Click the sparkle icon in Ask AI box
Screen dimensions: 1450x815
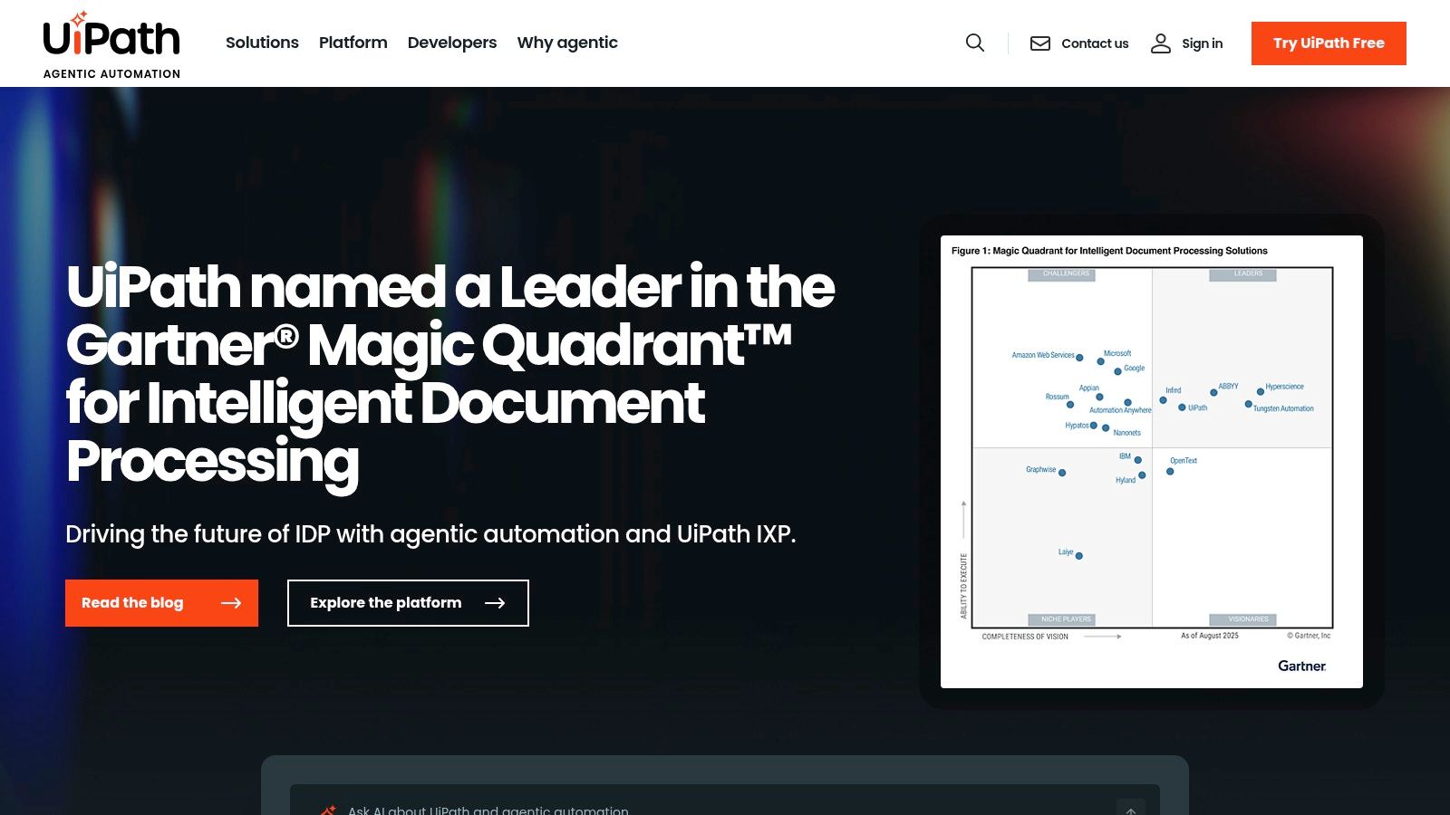click(328, 809)
